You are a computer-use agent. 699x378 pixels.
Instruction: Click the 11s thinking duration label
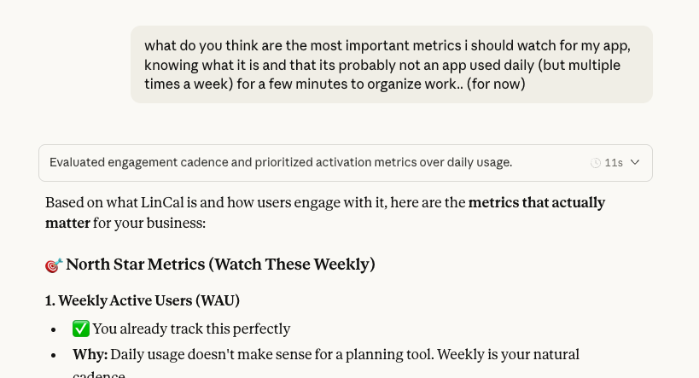coord(614,163)
